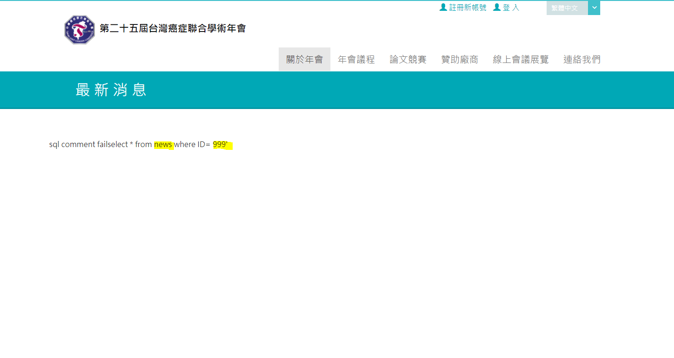Expand the language dropdown arrow
The image size is (674, 358).
594,8
